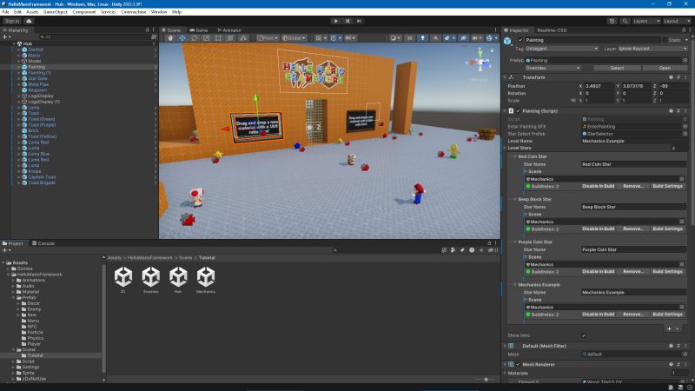Click the Position X field

[599, 86]
